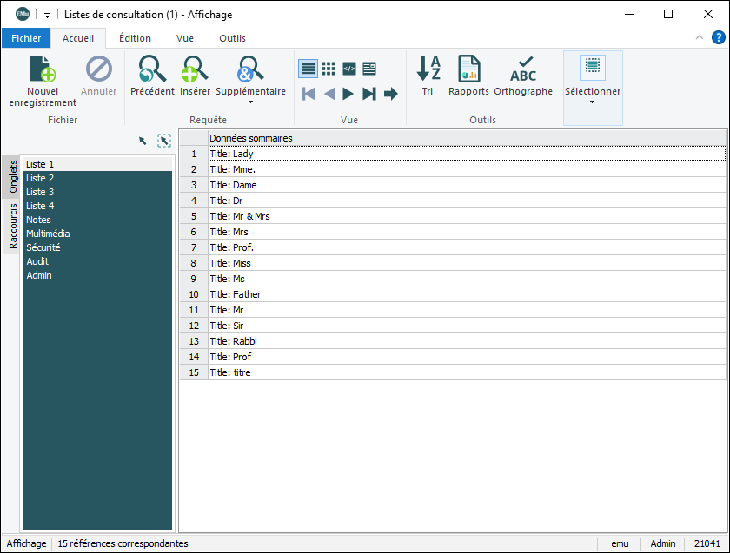Switch to the page view icon
Image resolution: width=730 pixels, height=553 pixels.
369,69
